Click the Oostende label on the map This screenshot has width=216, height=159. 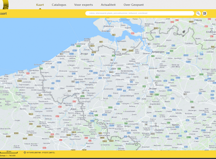click(66, 52)
